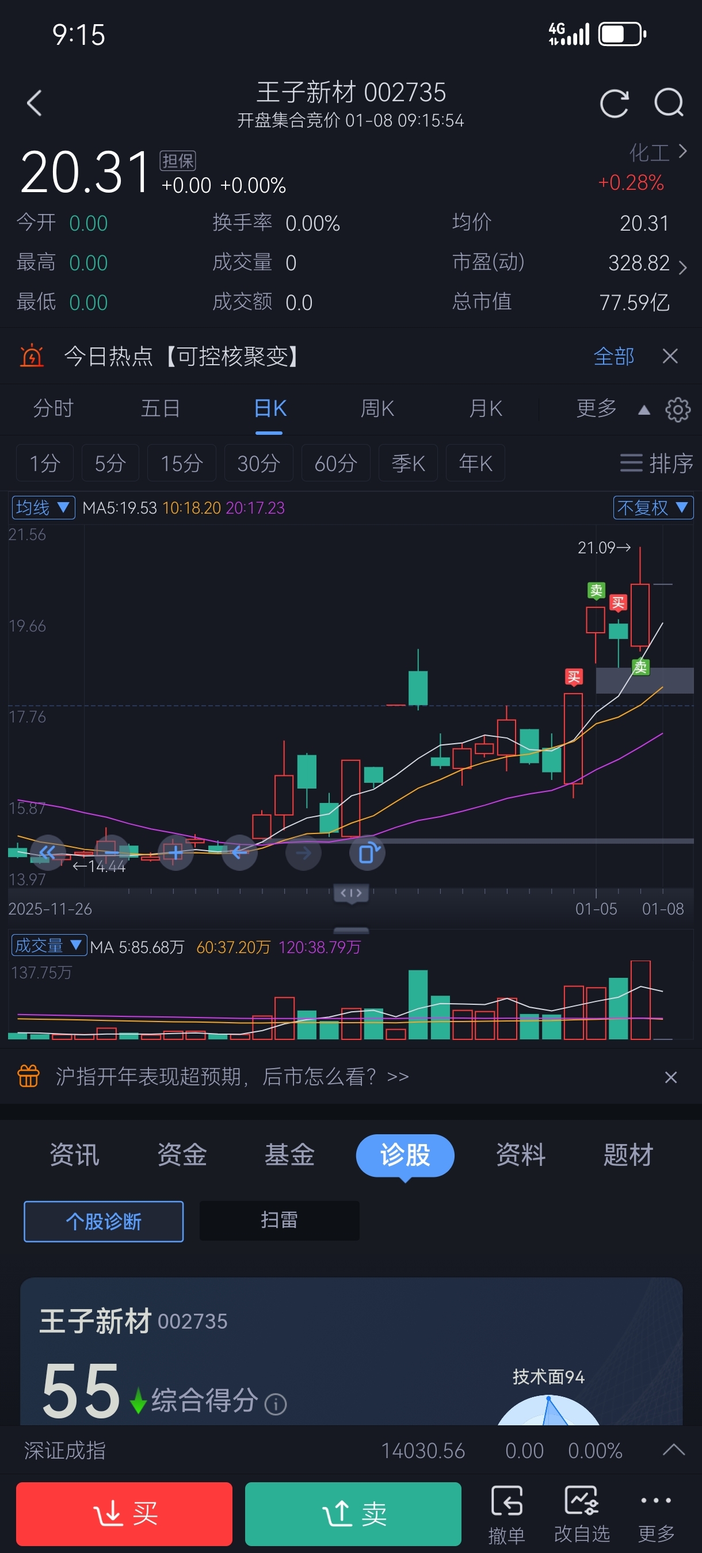Viewport: 702px width, 1553px height.
Task: Open the 不复权 adjustment dropdown
Action: [653, 508]
